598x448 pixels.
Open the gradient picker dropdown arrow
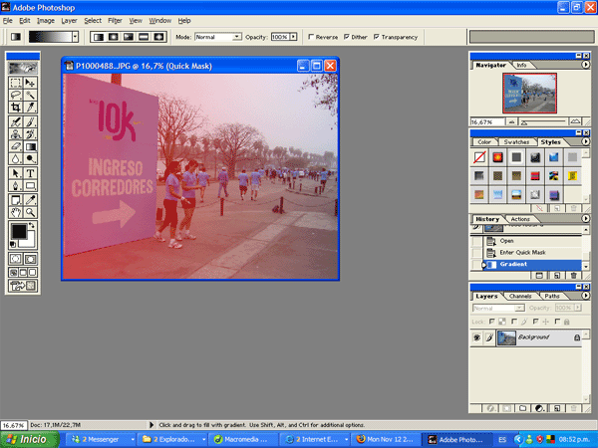(75, 37)
